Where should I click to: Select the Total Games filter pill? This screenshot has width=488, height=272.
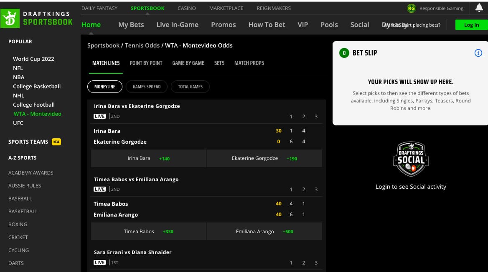tap(190, 87)
